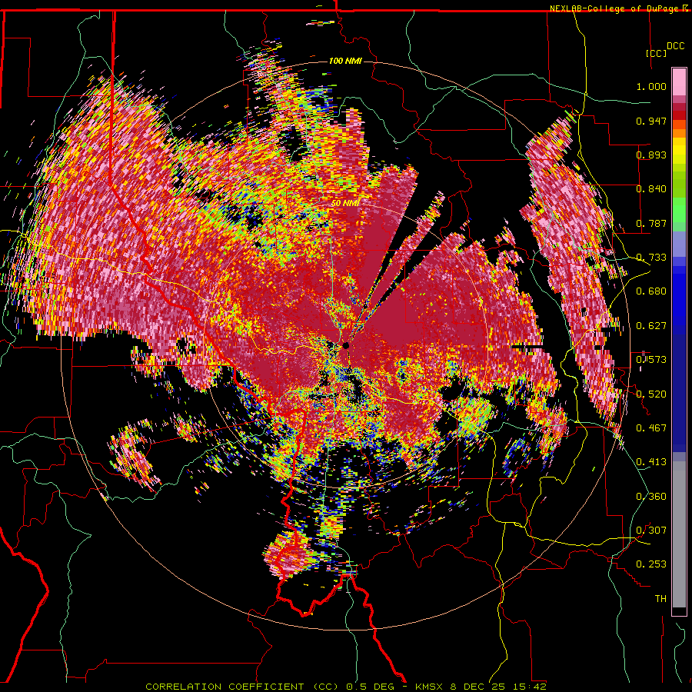This screenshot has height=692, width=692.
Task: Select the 1.000 legend value
Action: (x=651, y=86)
